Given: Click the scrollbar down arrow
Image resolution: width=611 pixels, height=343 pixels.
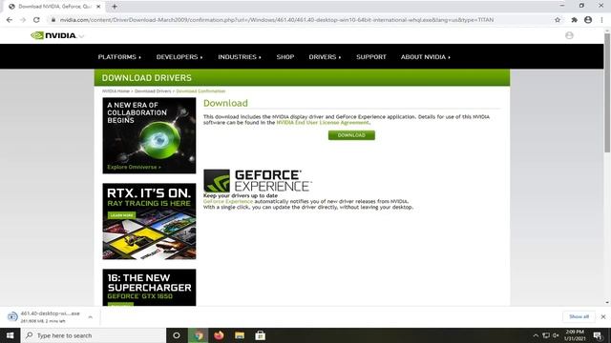Looking at the screenshot, I should coord(607,302).
